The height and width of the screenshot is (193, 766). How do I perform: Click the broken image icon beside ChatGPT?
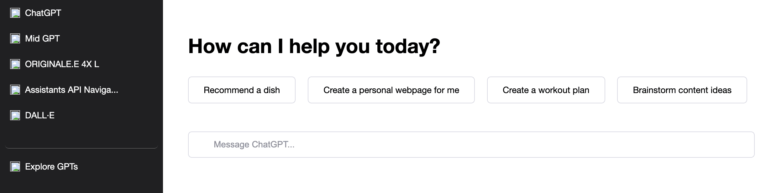[x=15, y=13]
